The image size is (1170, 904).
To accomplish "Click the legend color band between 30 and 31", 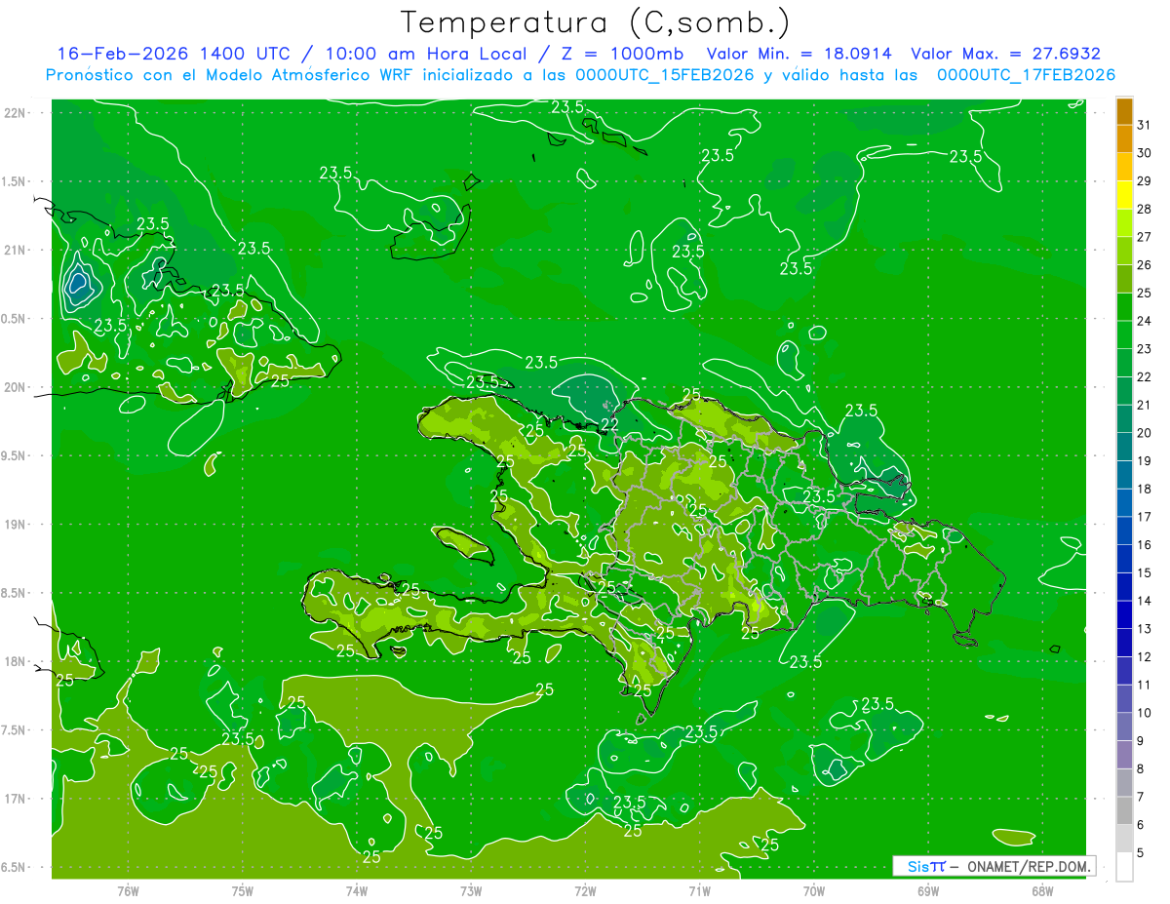I will point(1124,139).
